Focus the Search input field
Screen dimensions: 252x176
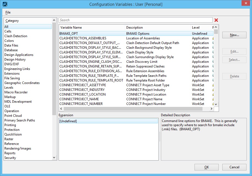(136, 20)
